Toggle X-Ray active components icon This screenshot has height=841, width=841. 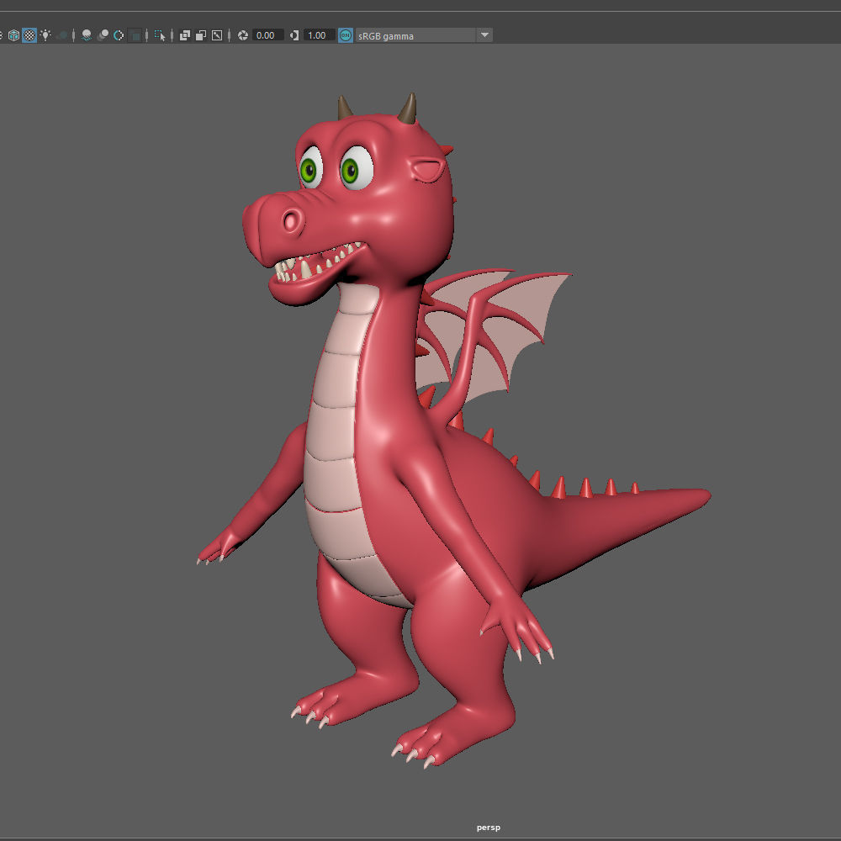tap(201, 35)
